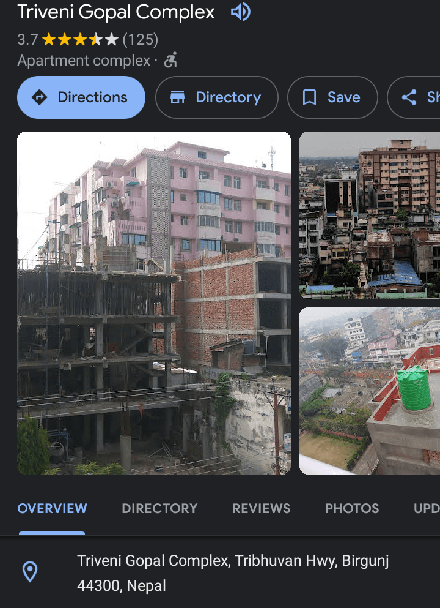
Task: Open the Directory pill button with store icon
Action: pos(217,97)
